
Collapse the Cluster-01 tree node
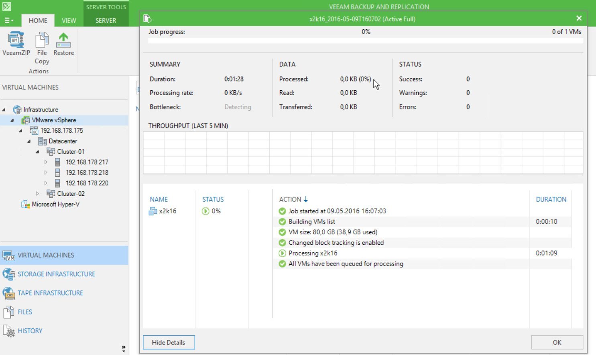tap(37, 152)
